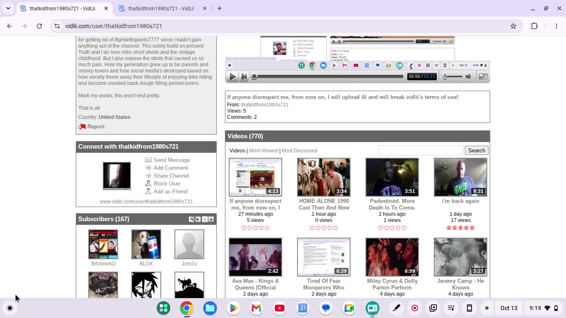The image size is (566, 318).
Task: Click the video Search button
Action: 477,150
